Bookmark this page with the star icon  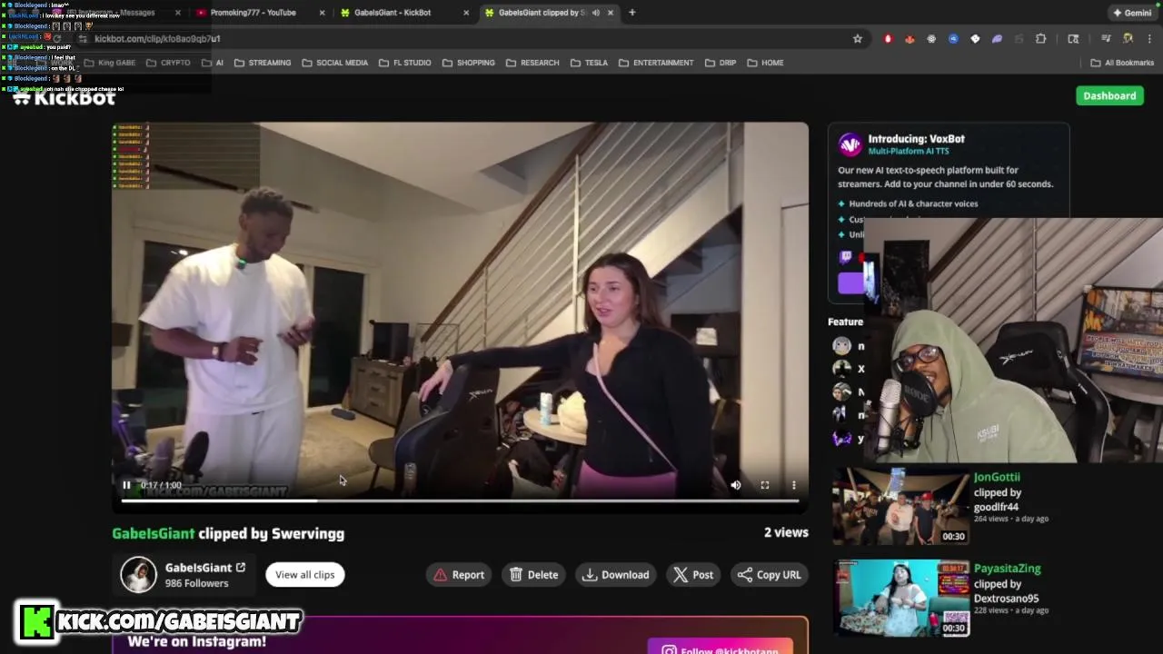pyautogui.click(x=857, y=39)
